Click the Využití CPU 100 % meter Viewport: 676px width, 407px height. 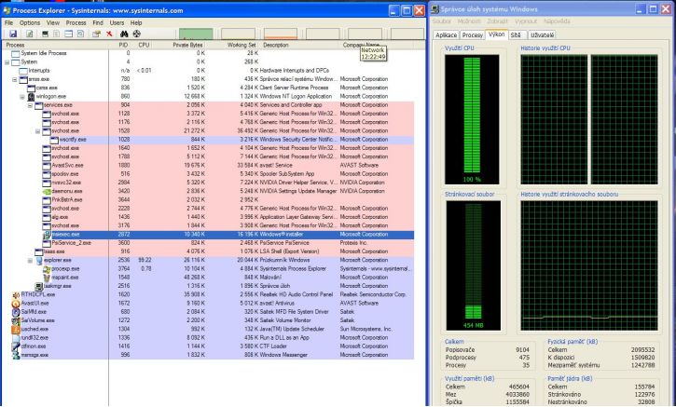click(x=472, y=119)
